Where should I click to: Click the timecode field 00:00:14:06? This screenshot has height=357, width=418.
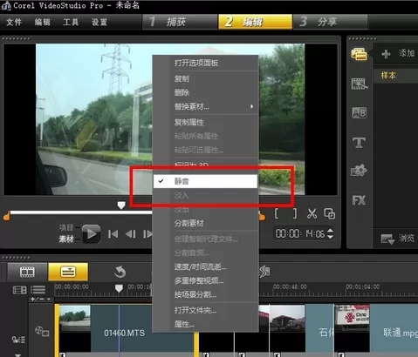[x=300, y=233]
